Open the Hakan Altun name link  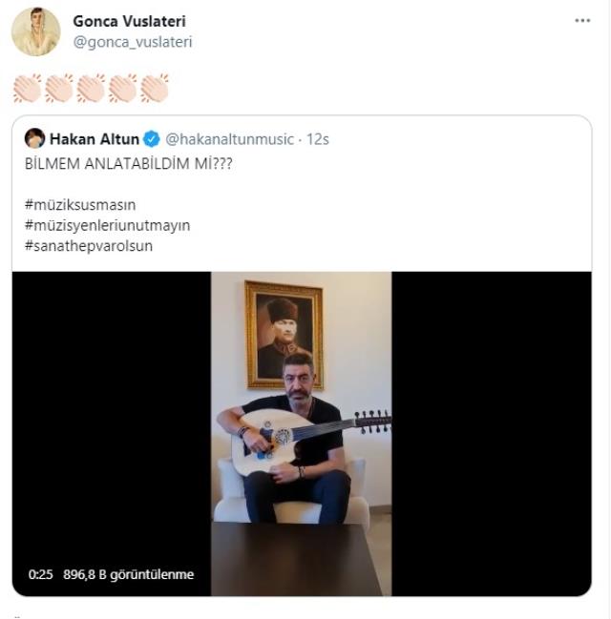tap(95, 139)
